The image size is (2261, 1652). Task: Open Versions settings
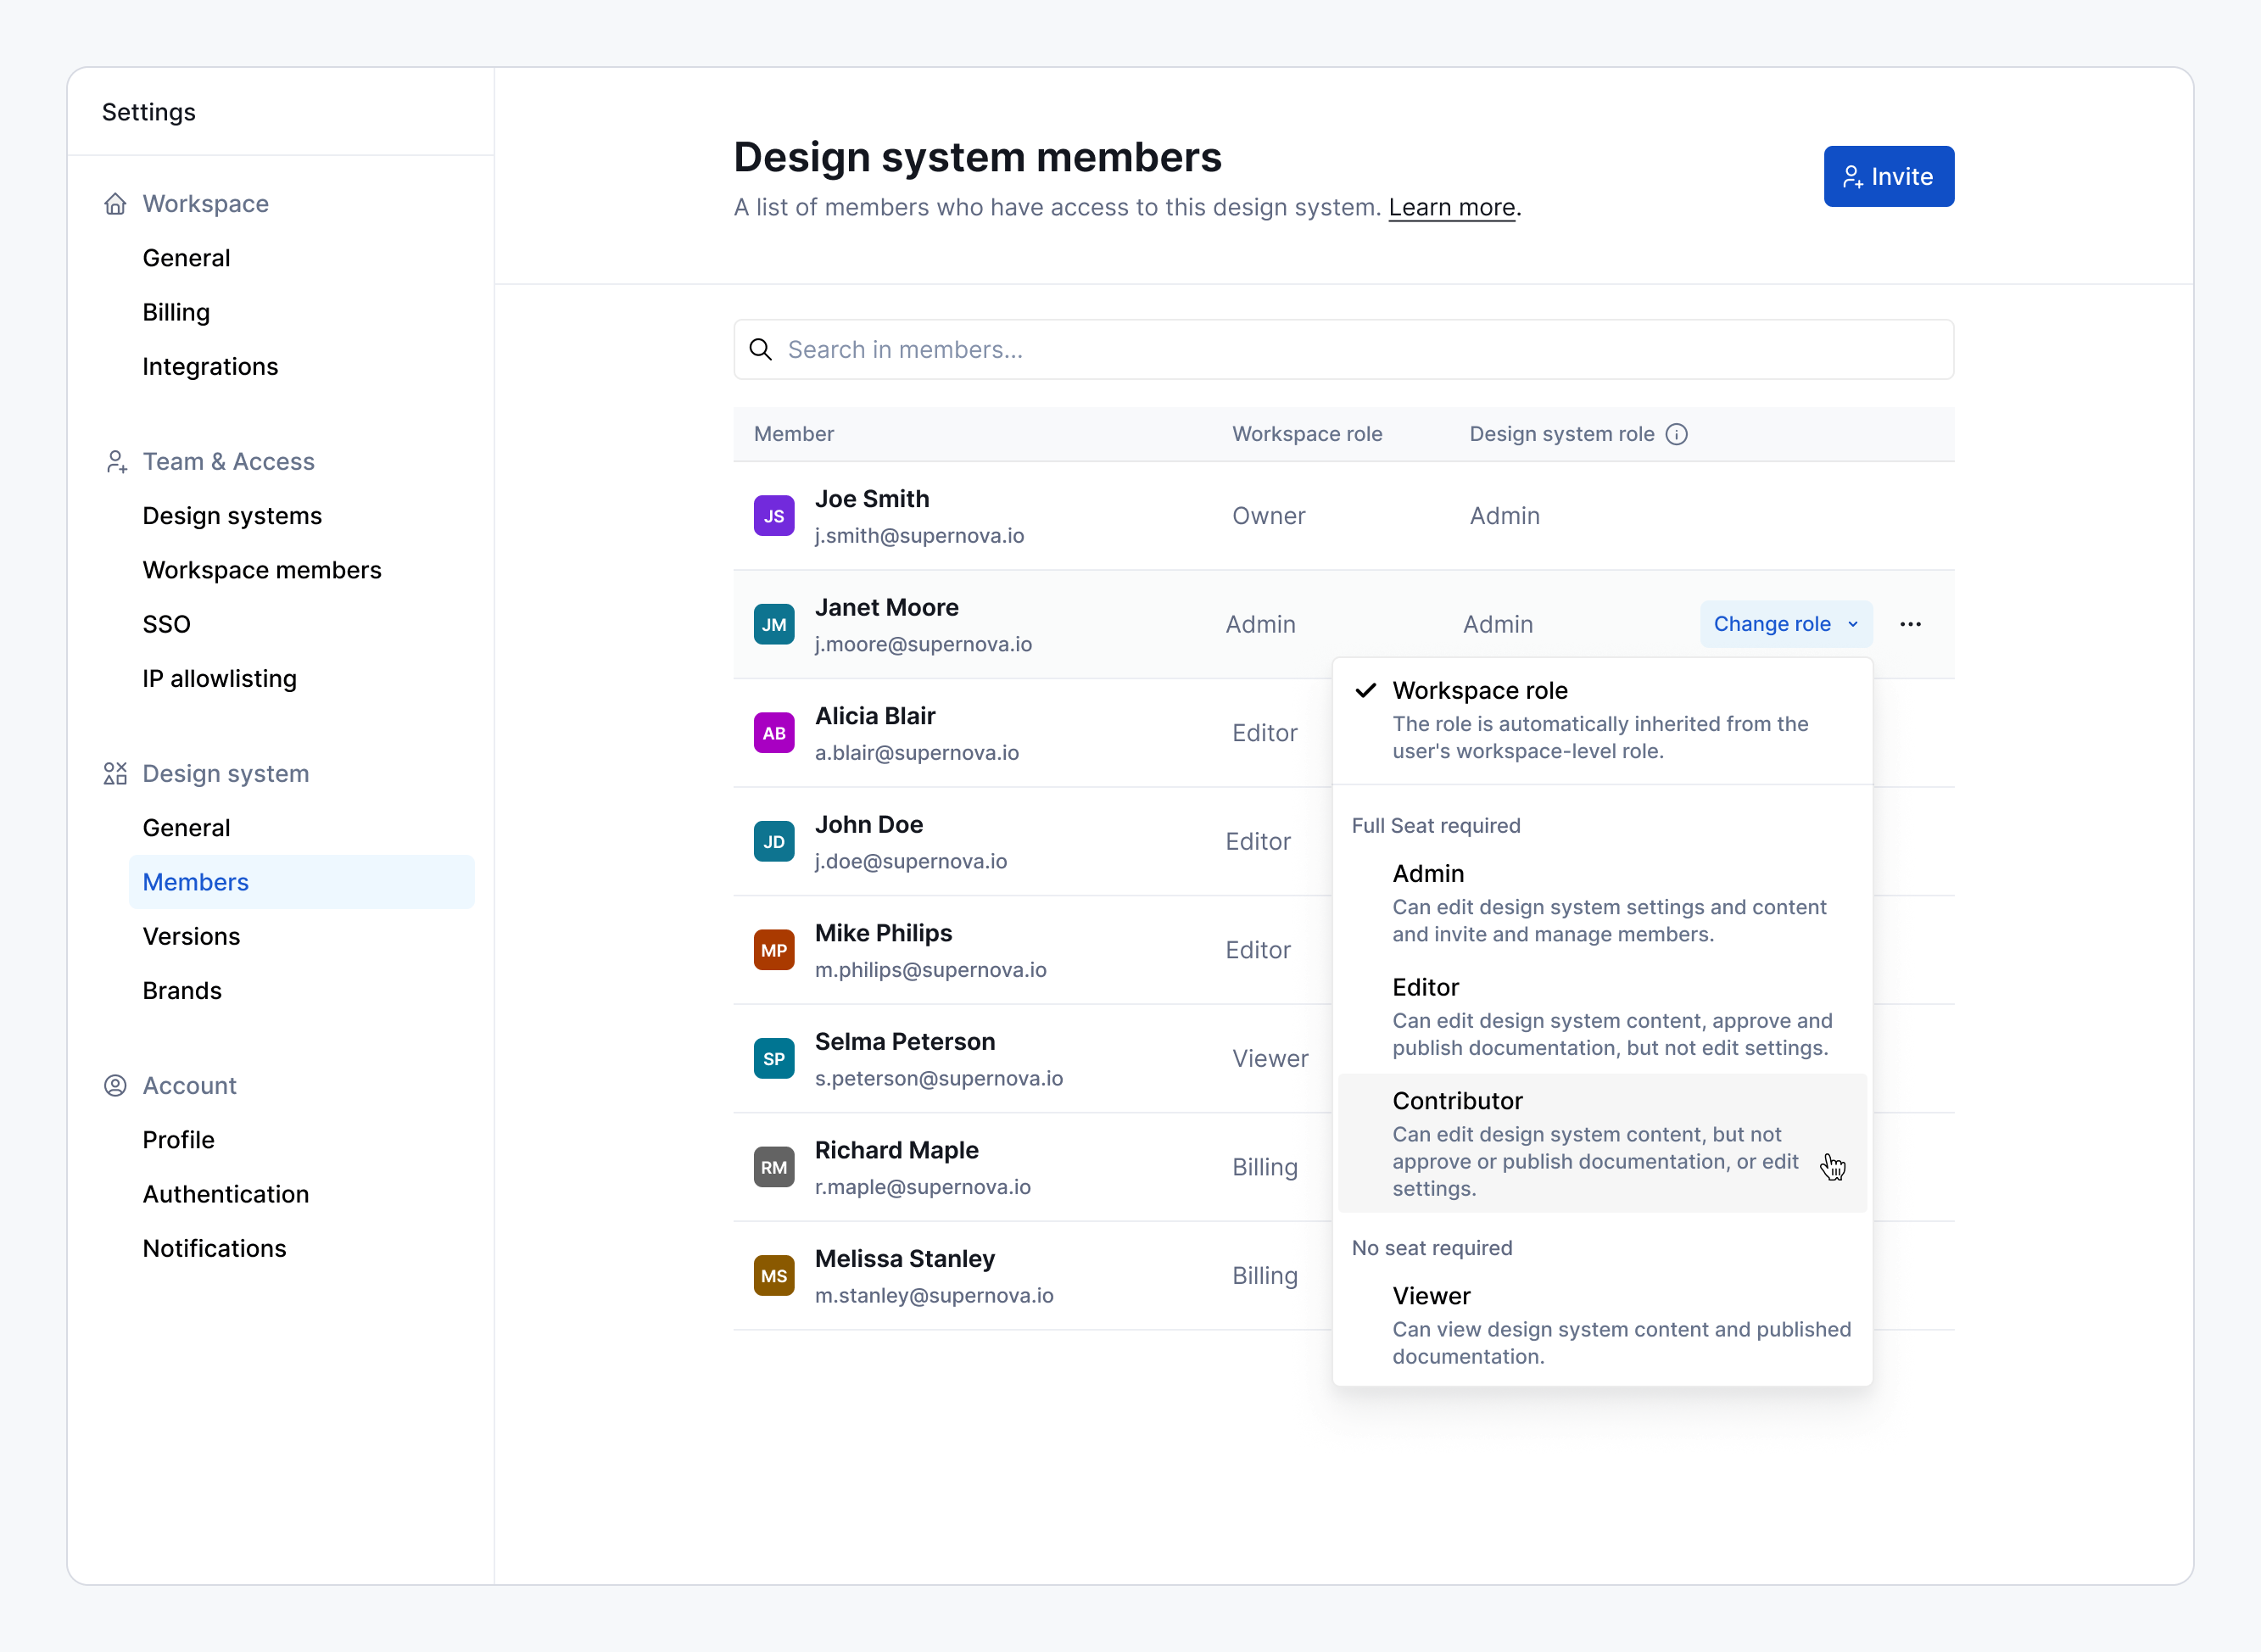point(192,936)
